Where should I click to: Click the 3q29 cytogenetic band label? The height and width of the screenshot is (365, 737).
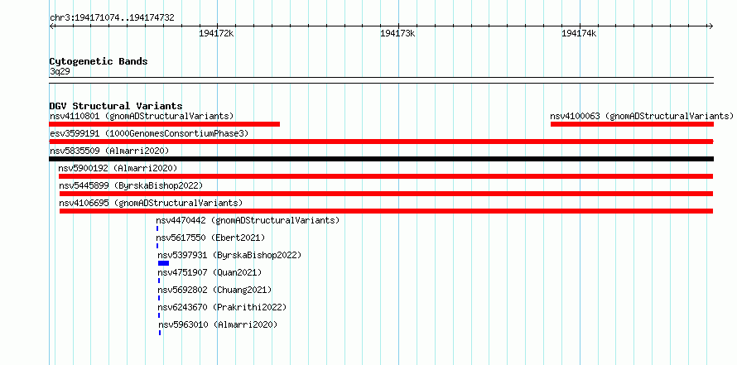point(60,71)
